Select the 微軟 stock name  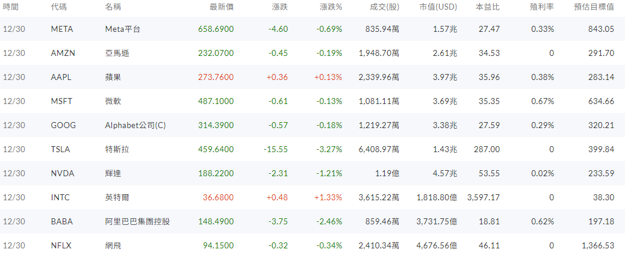[x=113, y=101]
